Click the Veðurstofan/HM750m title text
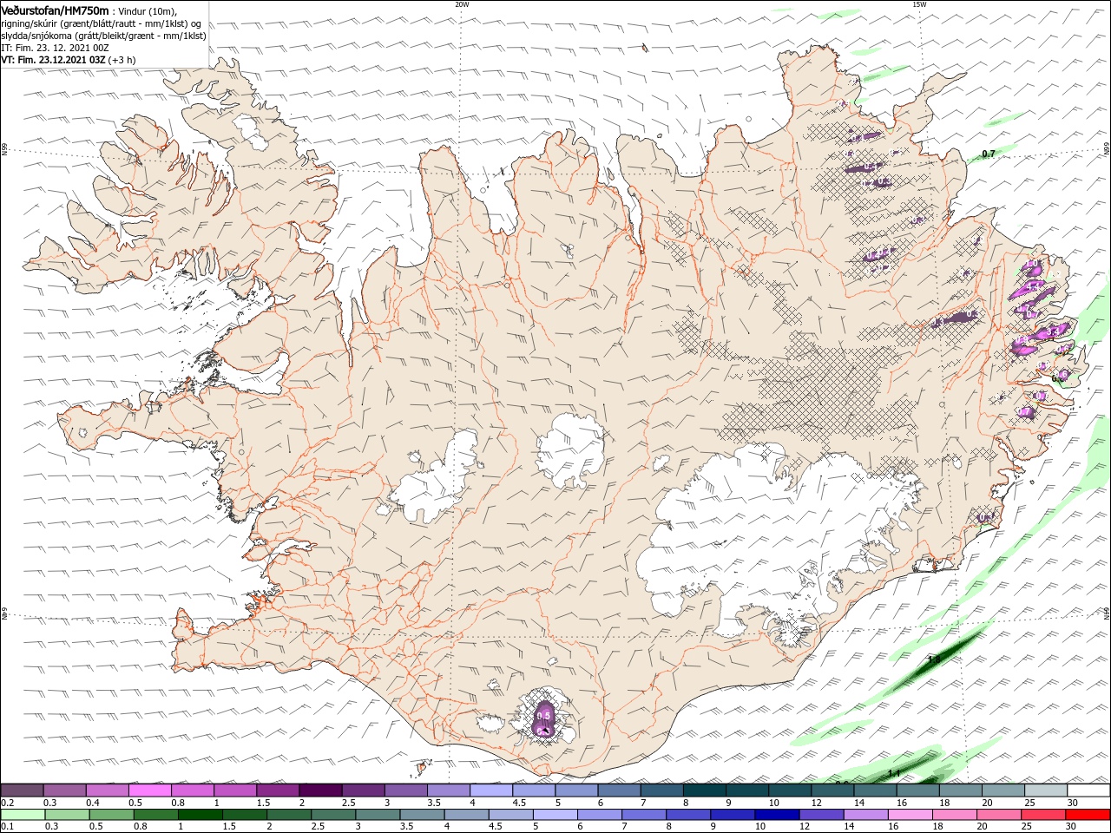This screenshot has width=1111, height=833. click(x=55, y=10)
